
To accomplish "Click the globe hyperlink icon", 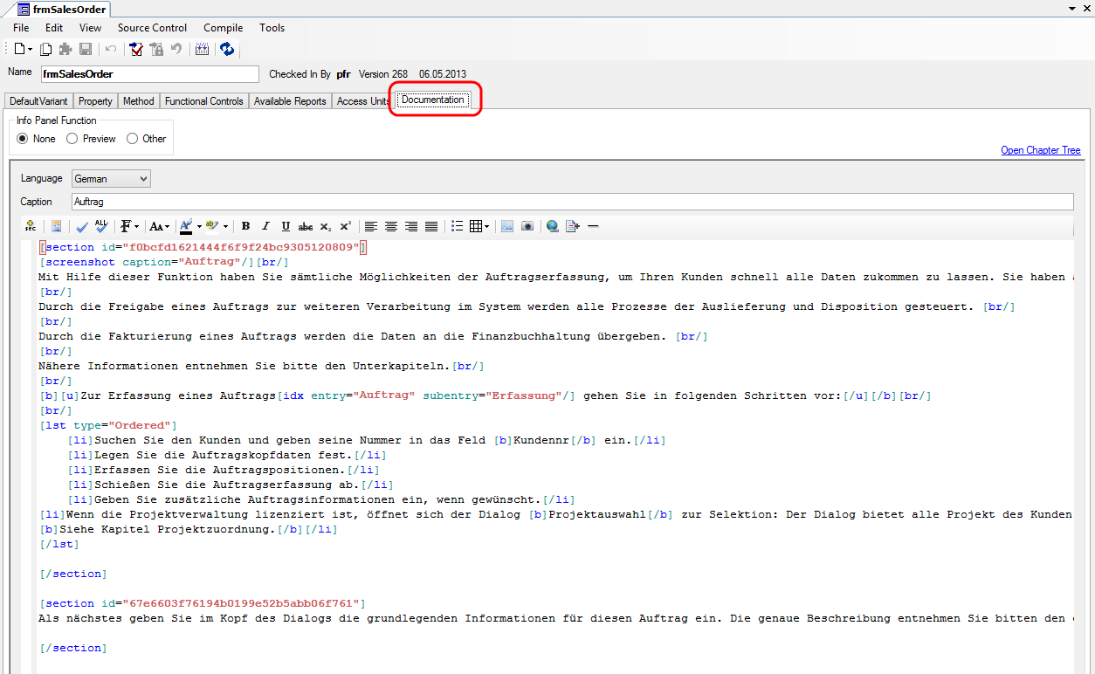I will point(553,226).
